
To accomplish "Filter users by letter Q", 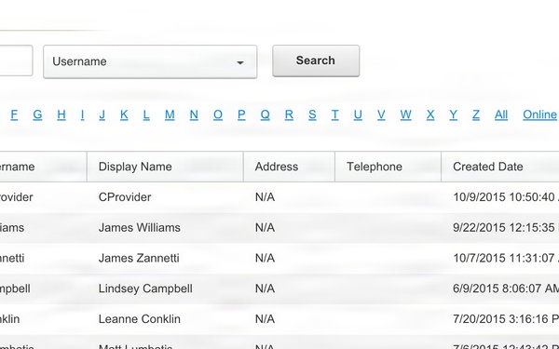I will (x=265, y=114).
